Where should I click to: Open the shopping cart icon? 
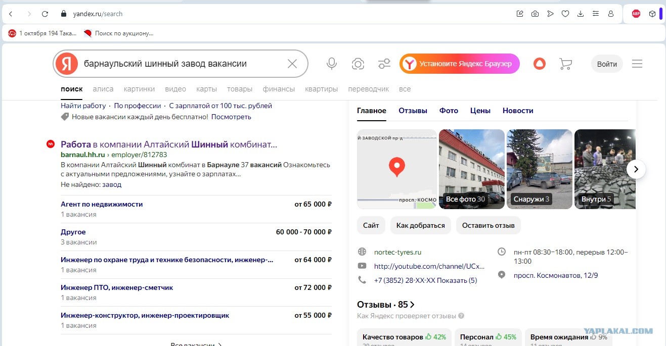[565, 64]
